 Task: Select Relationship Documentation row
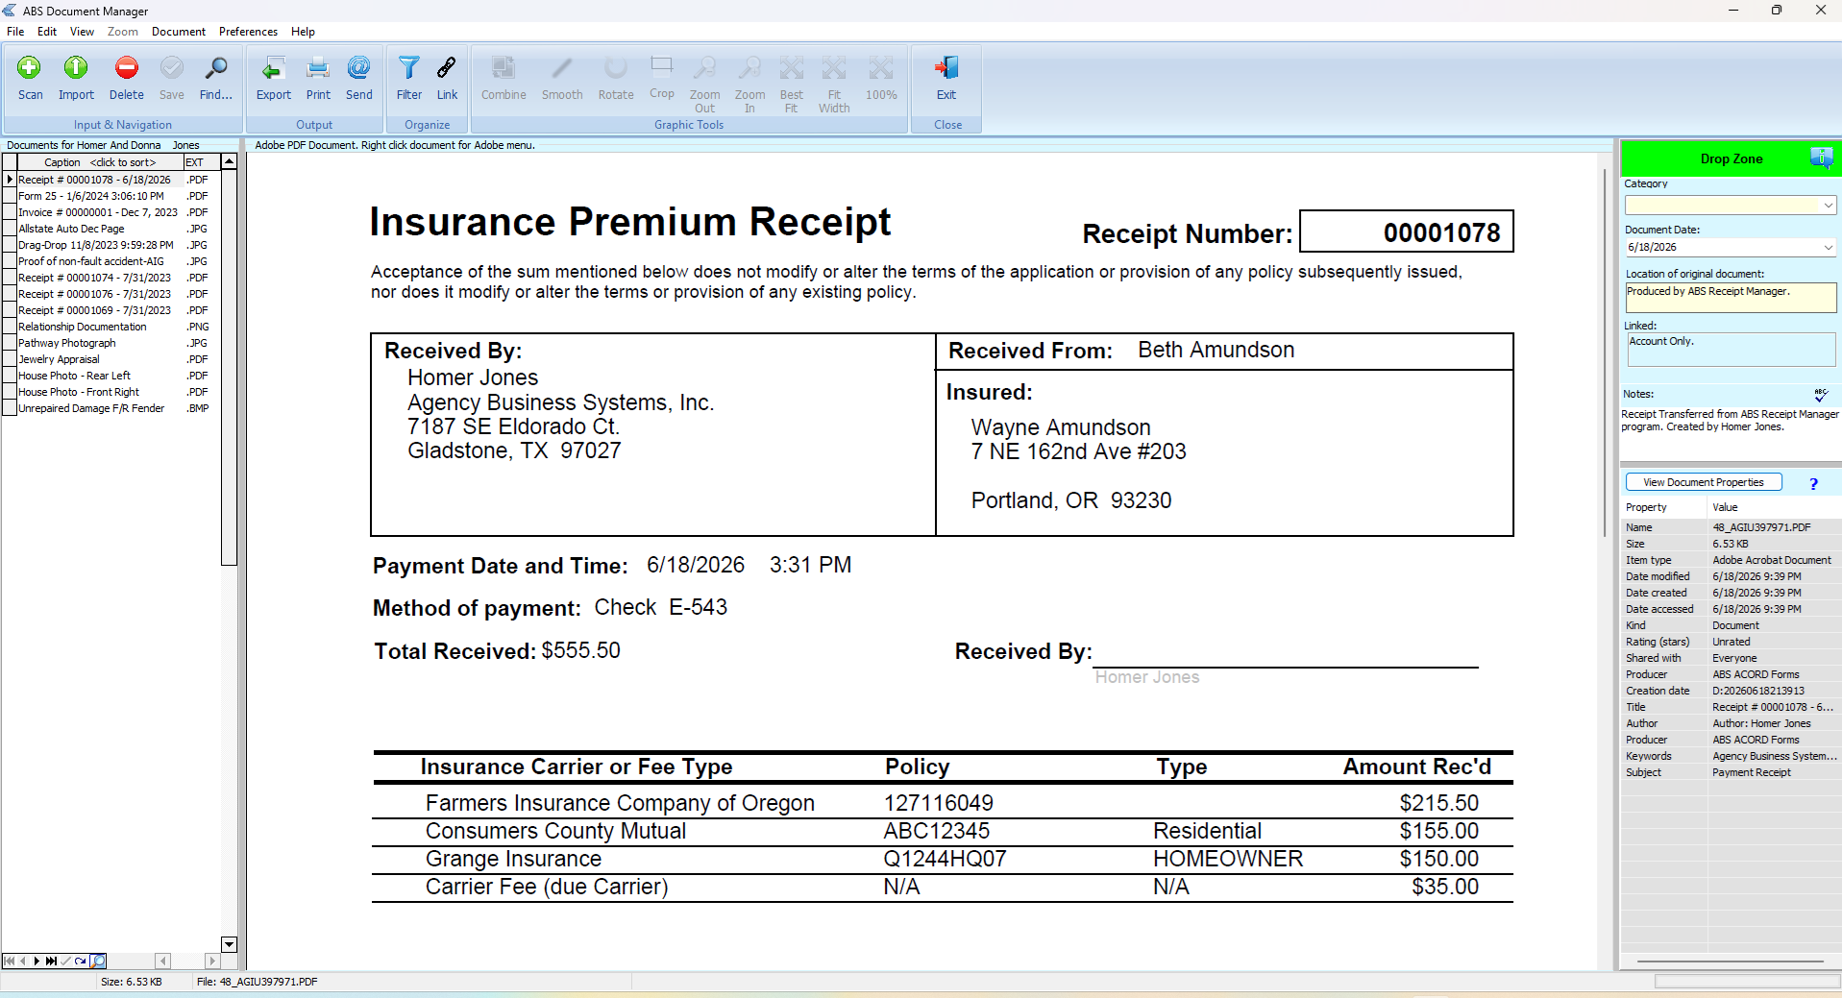click(x=113, y=327)
